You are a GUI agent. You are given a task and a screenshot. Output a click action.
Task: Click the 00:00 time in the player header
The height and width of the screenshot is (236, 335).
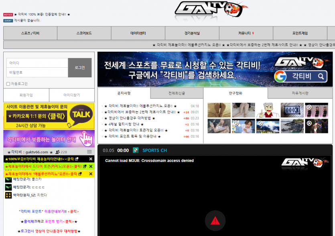point(123,150)
